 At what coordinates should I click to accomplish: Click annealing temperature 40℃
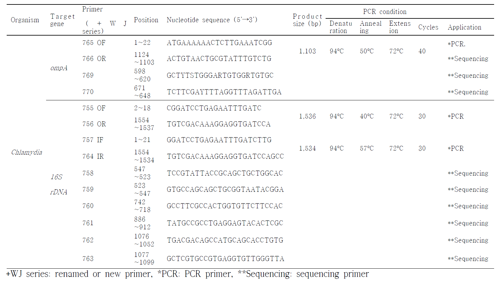point(367,117)
